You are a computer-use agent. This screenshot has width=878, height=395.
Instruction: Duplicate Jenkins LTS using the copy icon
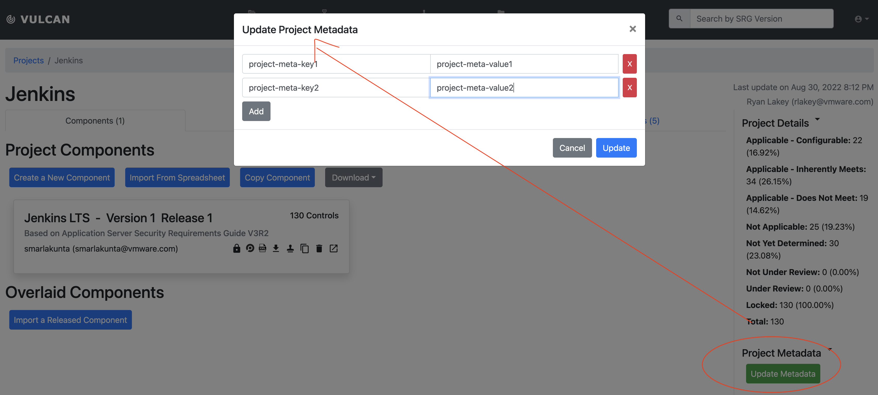point(305,248)
